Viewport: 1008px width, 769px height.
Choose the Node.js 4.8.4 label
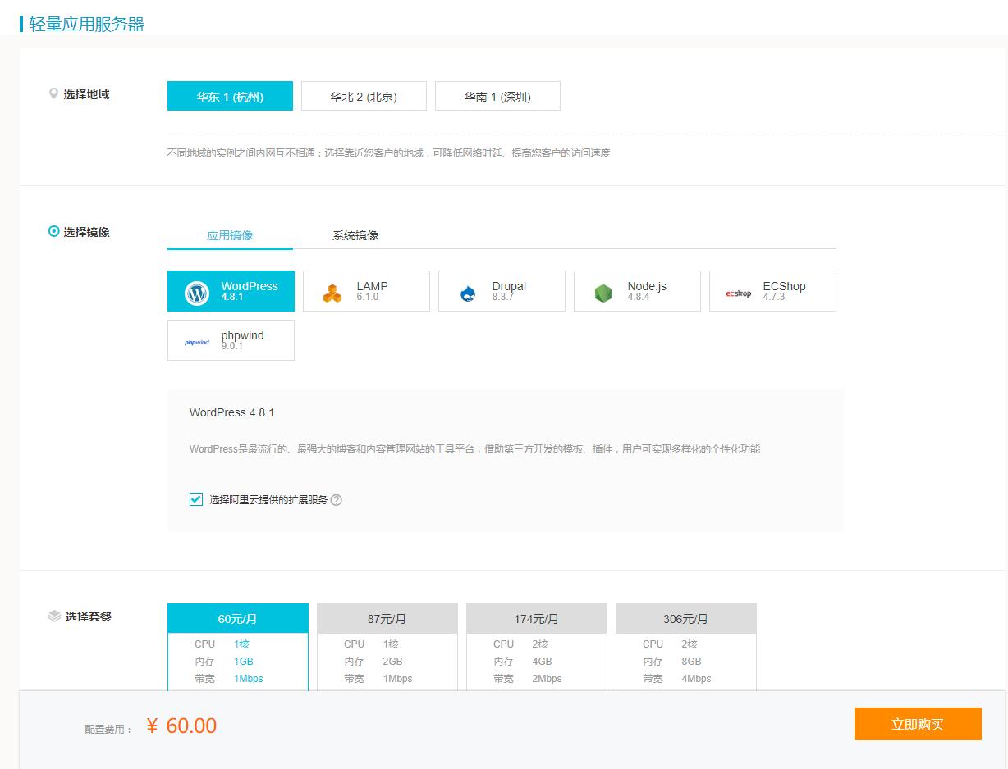647,291
